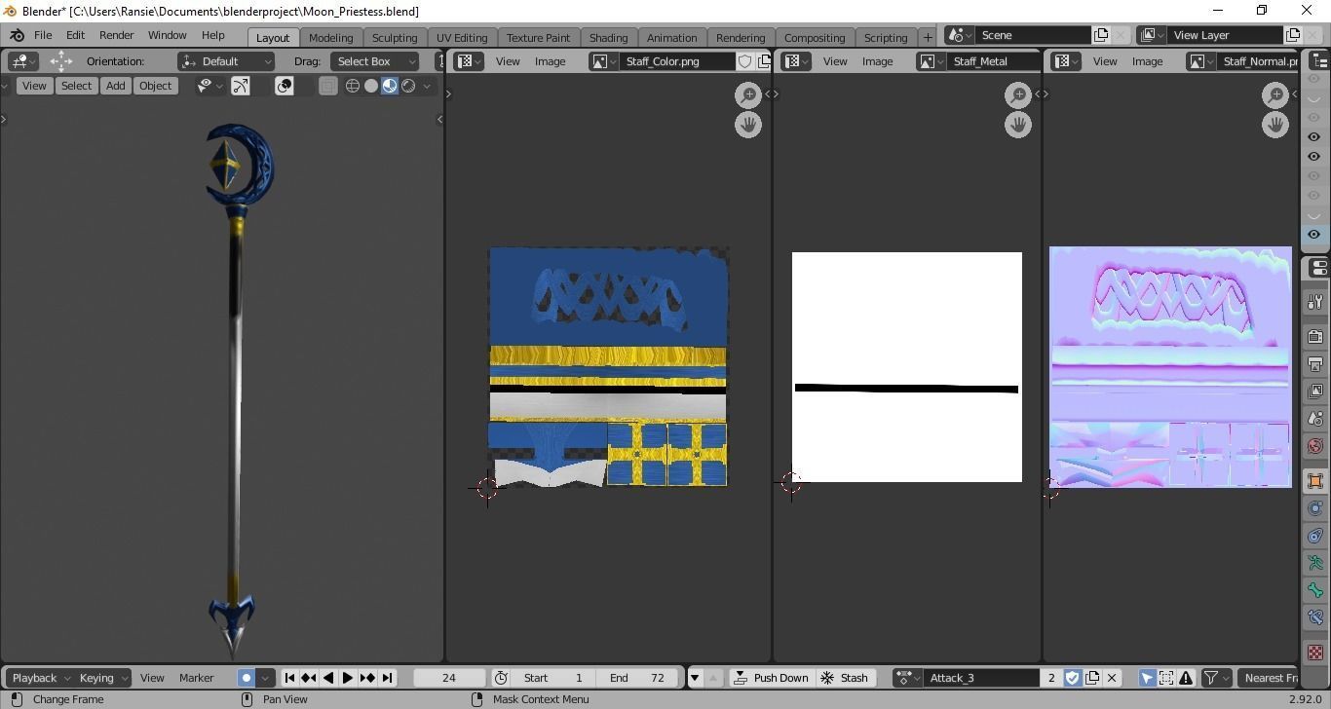Image resolution: width=1331 pixels, height=709 pixels.
Task: Click the Stash action button
Action: [x=844, y=678]
